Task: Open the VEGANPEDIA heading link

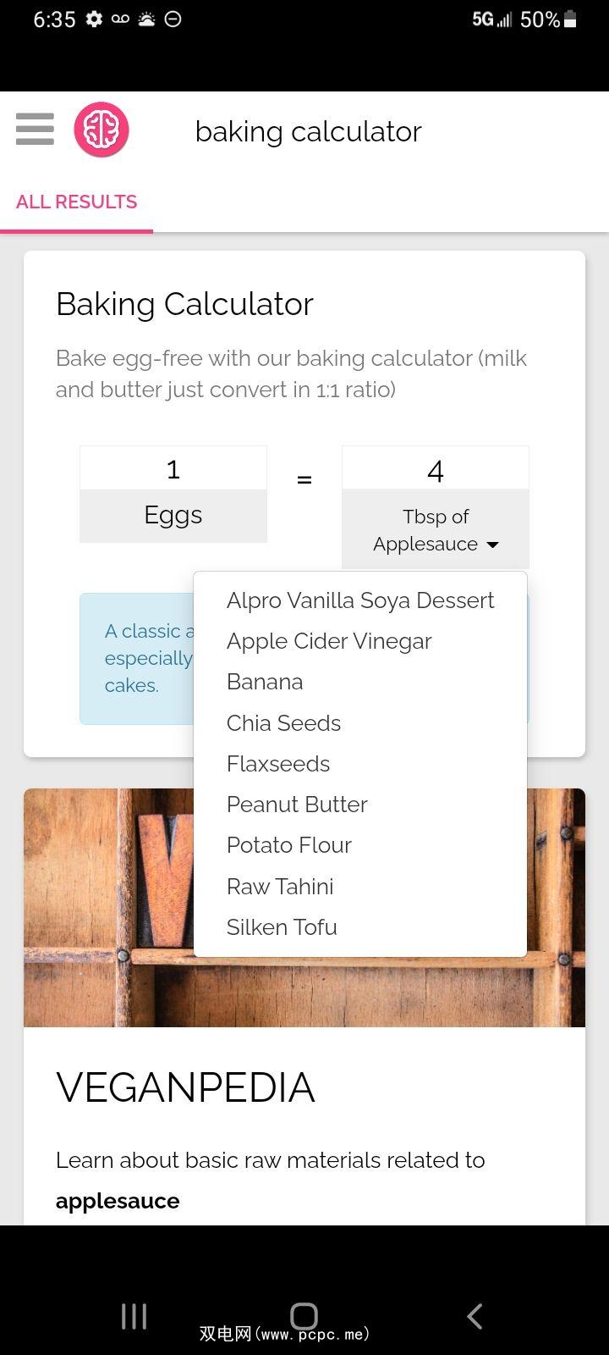Action: 185,1087
